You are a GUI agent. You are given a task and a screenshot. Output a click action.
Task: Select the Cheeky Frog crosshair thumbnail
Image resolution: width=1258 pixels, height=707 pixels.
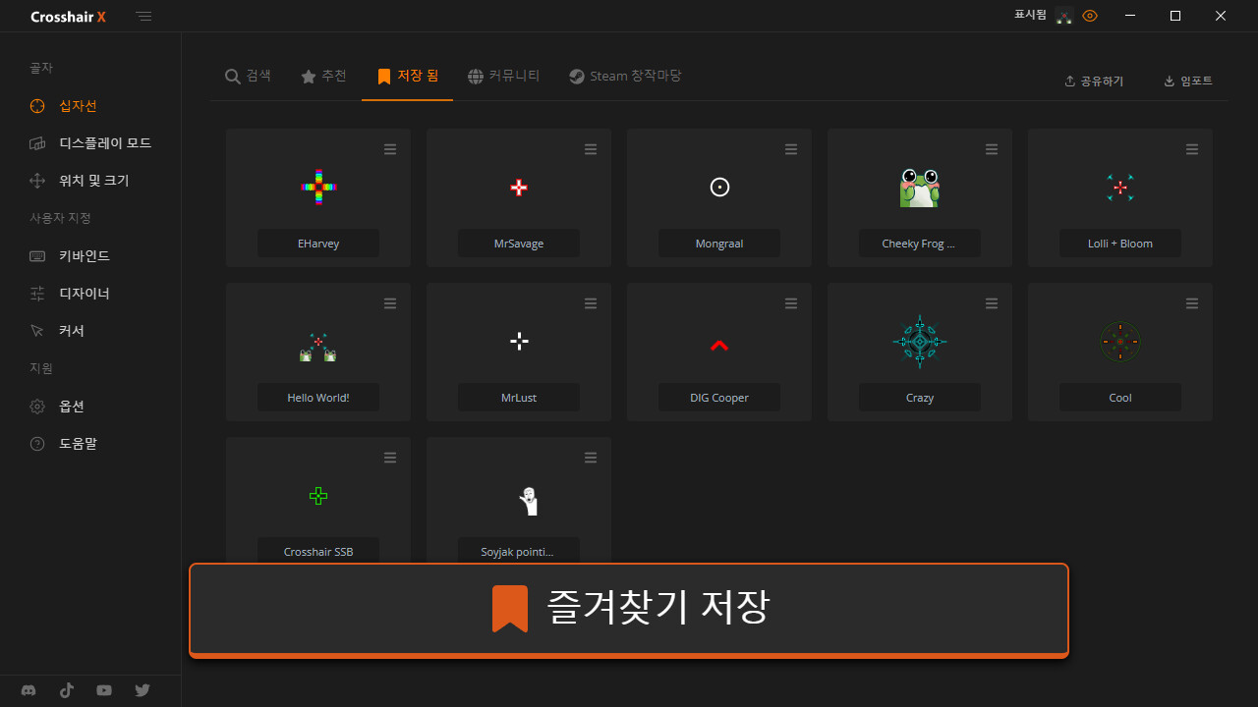pyautogui.click(x=919, y=188)
